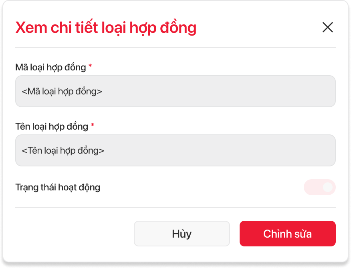Toggle the Trạng thái hoạt động switch
This screenshot has width=351, height=268.
pos(319,187)
